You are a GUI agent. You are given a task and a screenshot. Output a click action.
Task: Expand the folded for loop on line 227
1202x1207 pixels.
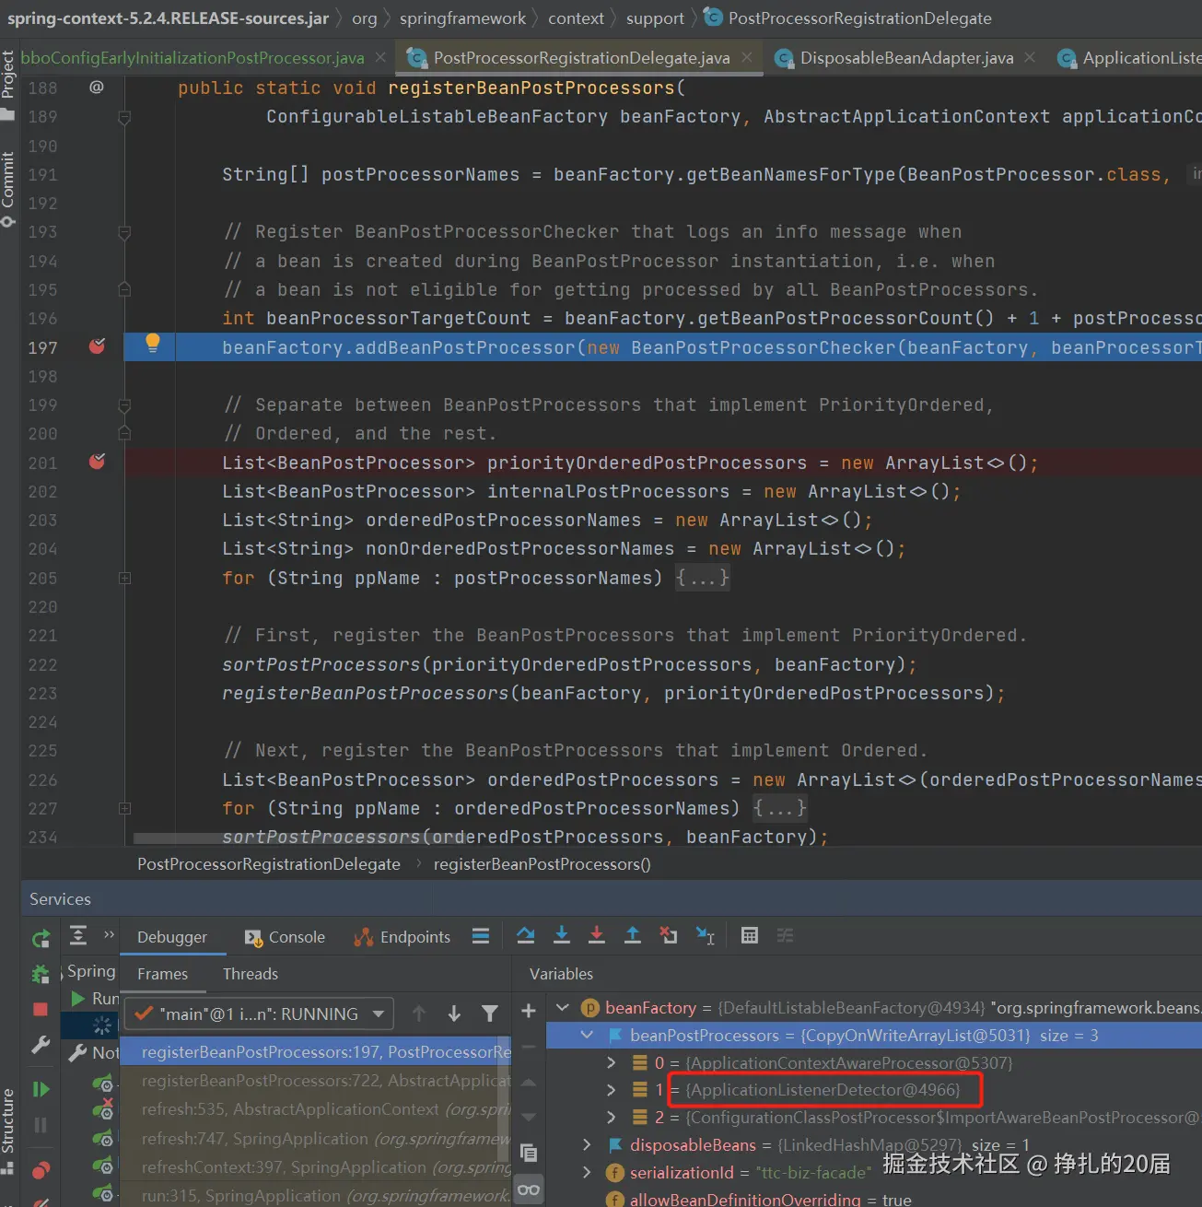point(124,808)
